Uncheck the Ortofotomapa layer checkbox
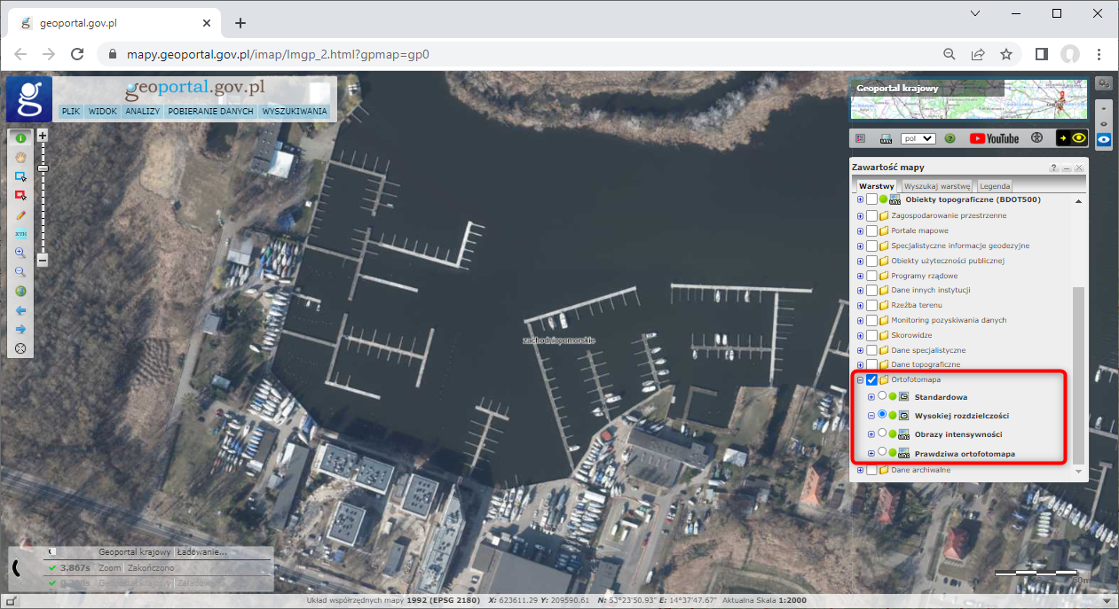Image resolution: width=1119 pixels, height=609 pixels. pyautogui.click(x=871, y=379)
